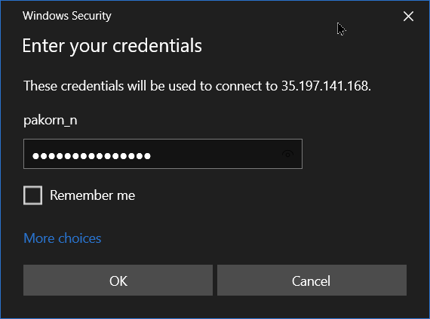Place the cursor before the first password dot
Screen dimensions: 430x319
[x=32, y=156]
